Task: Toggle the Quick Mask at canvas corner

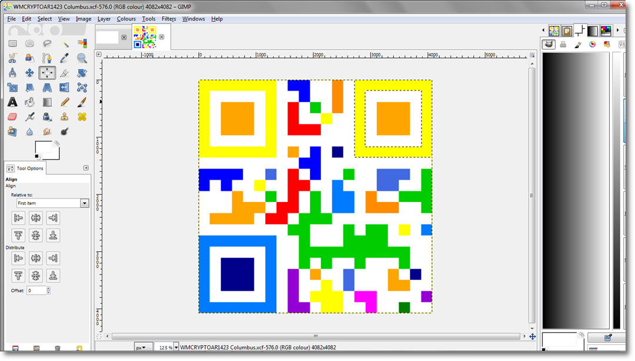Action: [99, 336]
